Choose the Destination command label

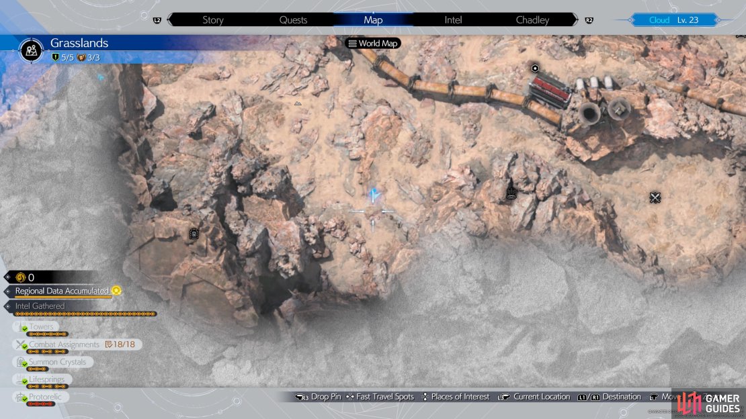point(622,397)
